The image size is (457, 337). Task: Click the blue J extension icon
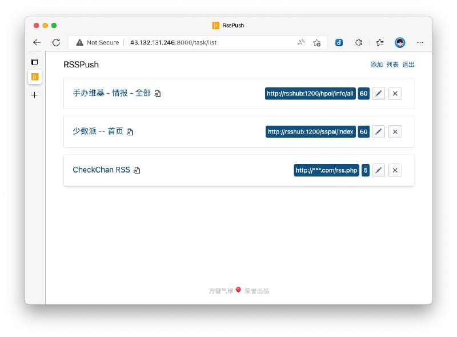(x=338, y=42)
